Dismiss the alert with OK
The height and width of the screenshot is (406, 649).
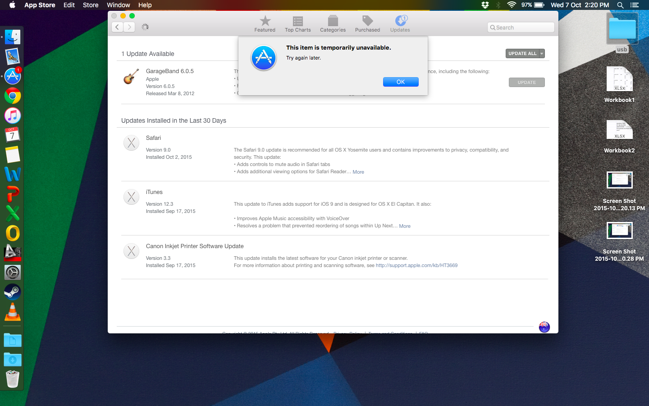pyautogui.click(x=401, y=82)
